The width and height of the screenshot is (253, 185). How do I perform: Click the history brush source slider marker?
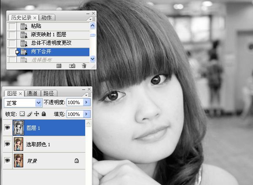tap(17, 52)
